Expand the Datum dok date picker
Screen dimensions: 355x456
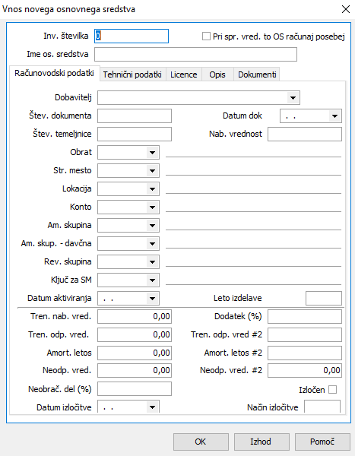334,116
